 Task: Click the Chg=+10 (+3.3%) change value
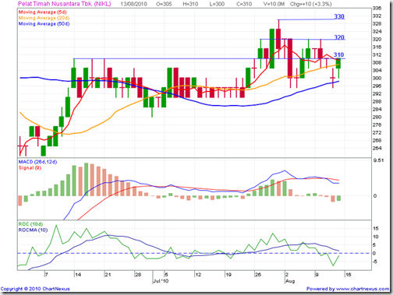coord(310,4)
